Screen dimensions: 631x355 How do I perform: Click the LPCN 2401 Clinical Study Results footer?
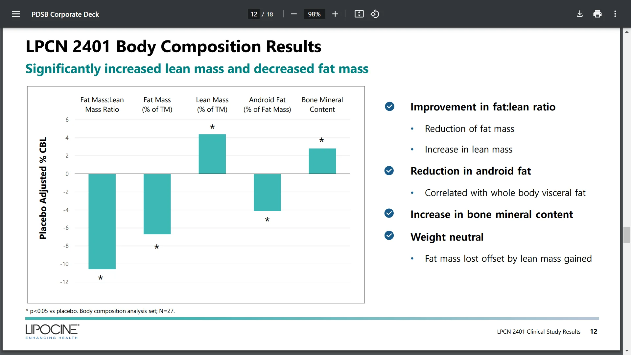(539, 332)
